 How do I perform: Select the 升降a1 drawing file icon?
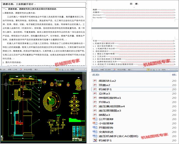point(95,102)
